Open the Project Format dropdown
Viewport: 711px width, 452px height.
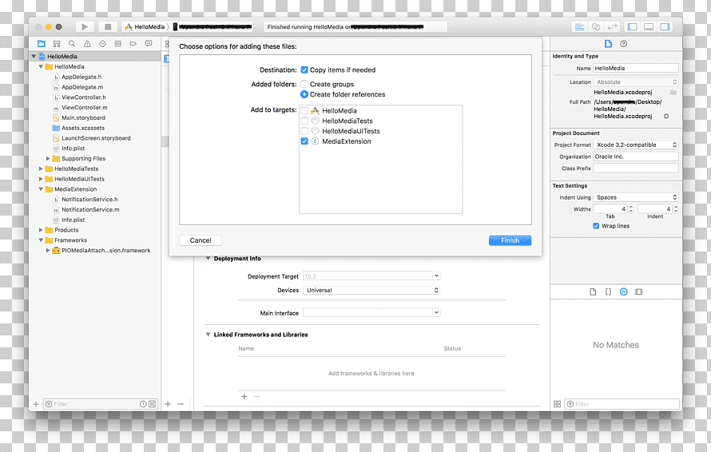pos(636,145)
